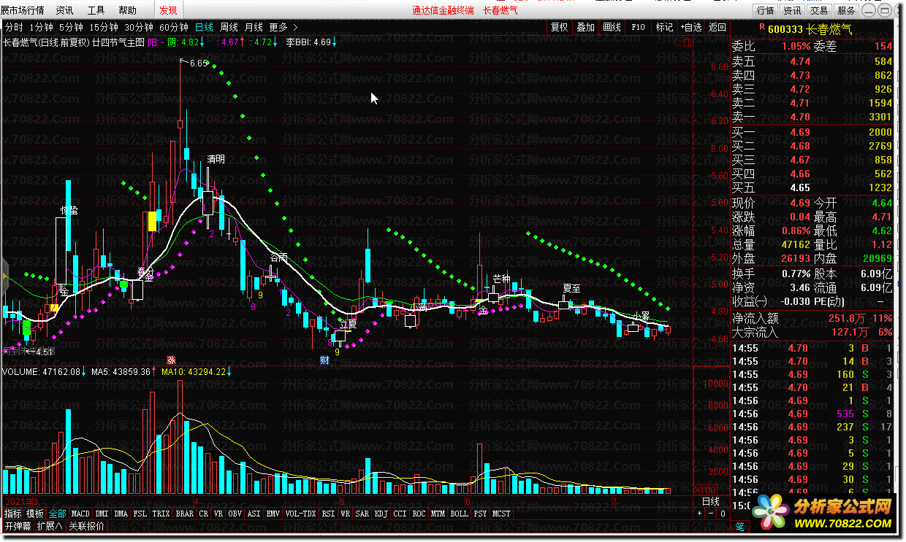The image size is (906, 542).
Task: Click the 服务 button at top right
Action: tap(846, 11)
